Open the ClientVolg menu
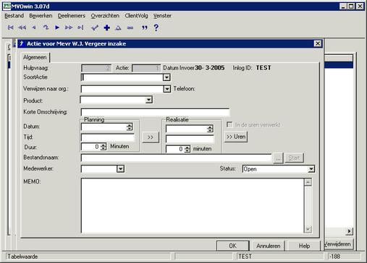The image size is (367, 263). [x=136, y=16]
